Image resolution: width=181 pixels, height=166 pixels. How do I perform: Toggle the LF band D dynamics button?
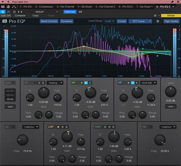pos(39,83)
